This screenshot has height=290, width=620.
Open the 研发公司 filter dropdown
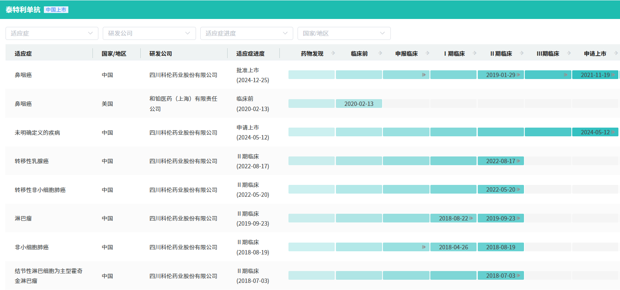point(149,34)
